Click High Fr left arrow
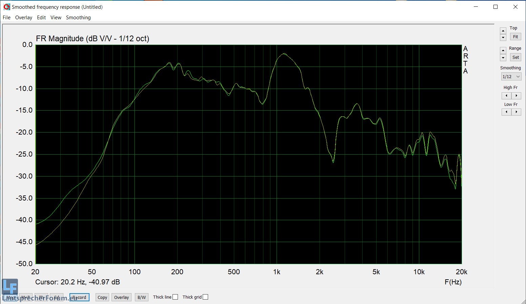The image size is (526, 304). point(506,96)
